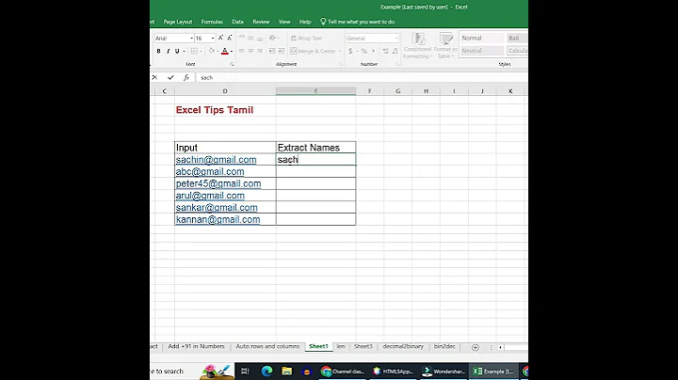678x380 pixels.
Task: Click the Borders icon
Action: point(194,51)
